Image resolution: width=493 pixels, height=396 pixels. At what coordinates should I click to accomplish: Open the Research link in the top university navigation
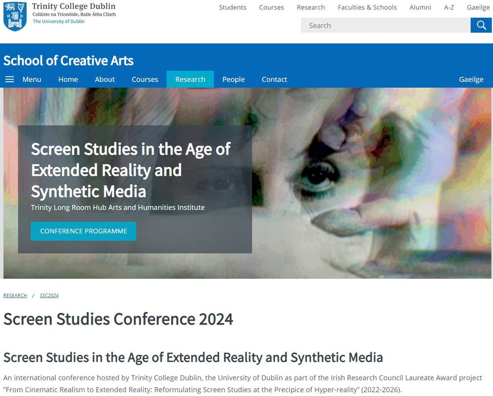311,7
